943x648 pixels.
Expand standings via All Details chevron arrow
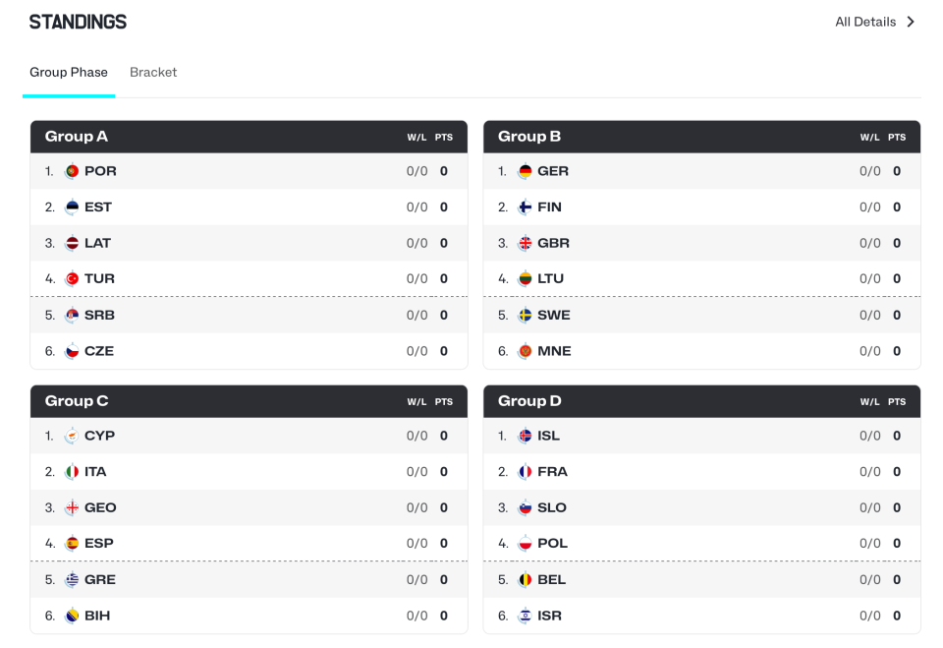pos(911,22)
